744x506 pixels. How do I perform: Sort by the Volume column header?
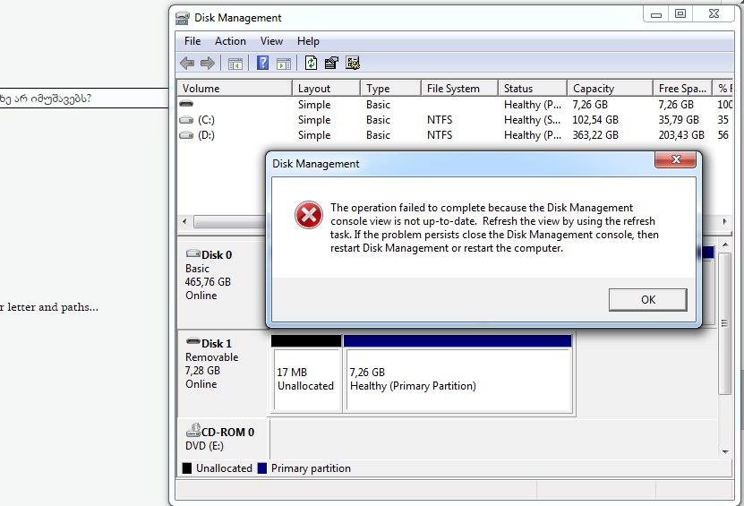235,89
